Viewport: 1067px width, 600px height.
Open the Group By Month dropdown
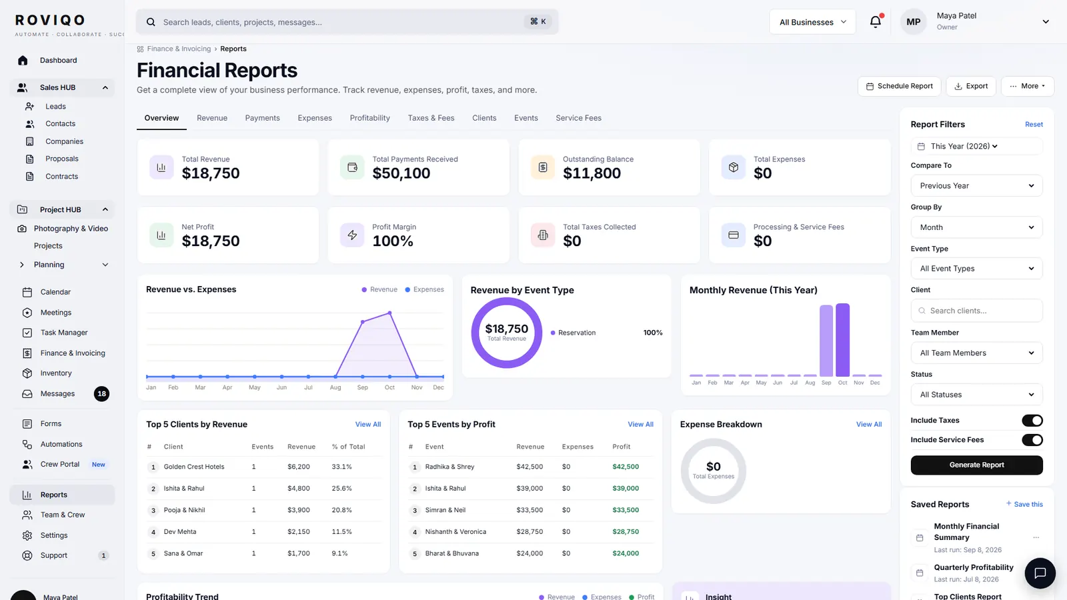(976, 227)
